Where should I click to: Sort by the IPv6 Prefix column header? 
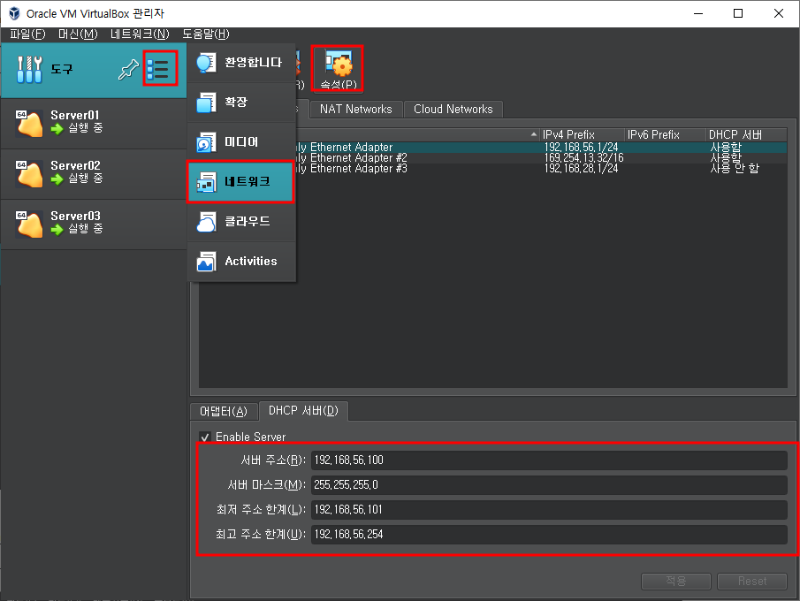(666, 134)
